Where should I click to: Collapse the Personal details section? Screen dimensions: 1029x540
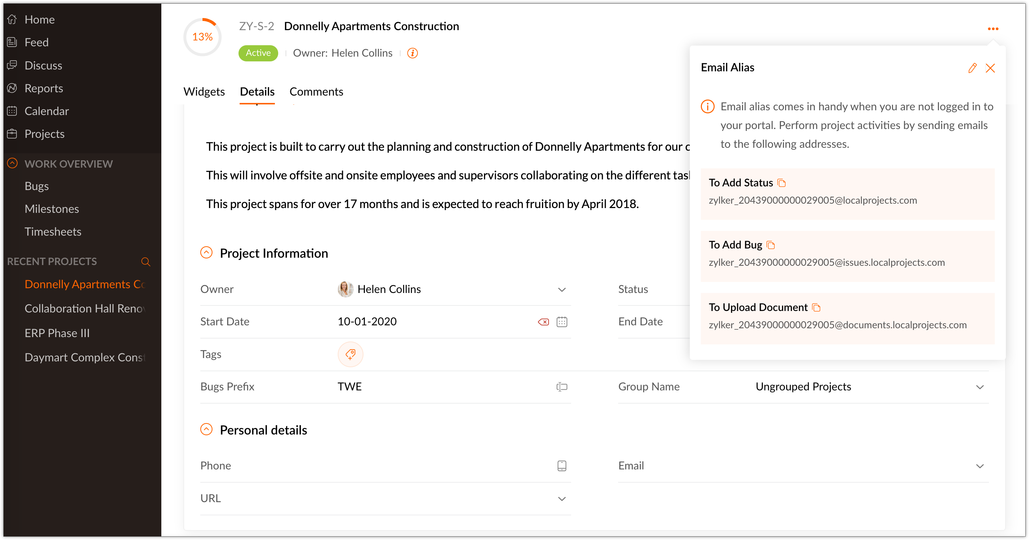(x=206, y=430)
